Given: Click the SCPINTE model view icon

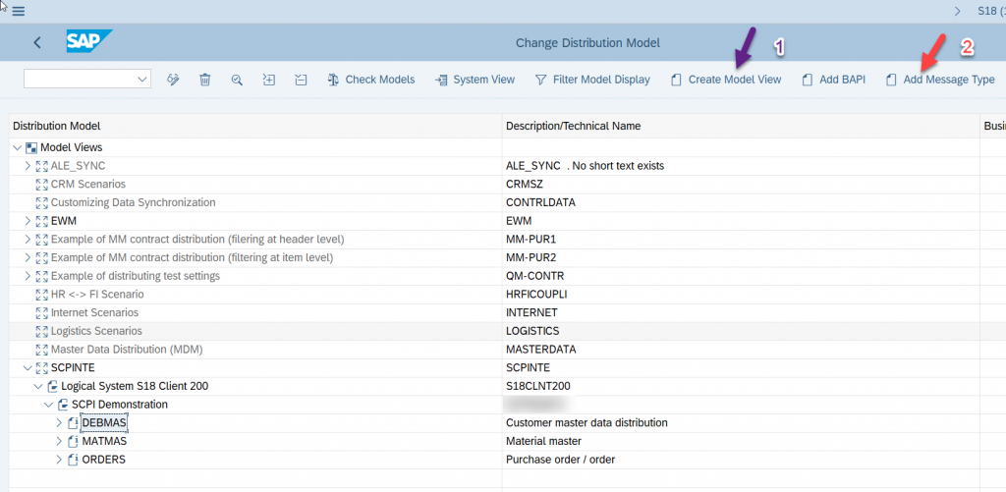Looking at the screenshot, I should click(42, 367).
